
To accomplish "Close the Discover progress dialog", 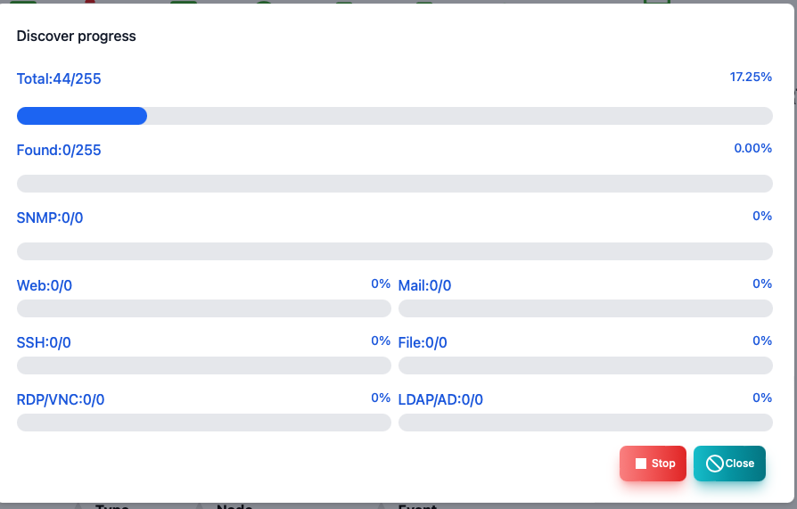I will click(729, 464).
